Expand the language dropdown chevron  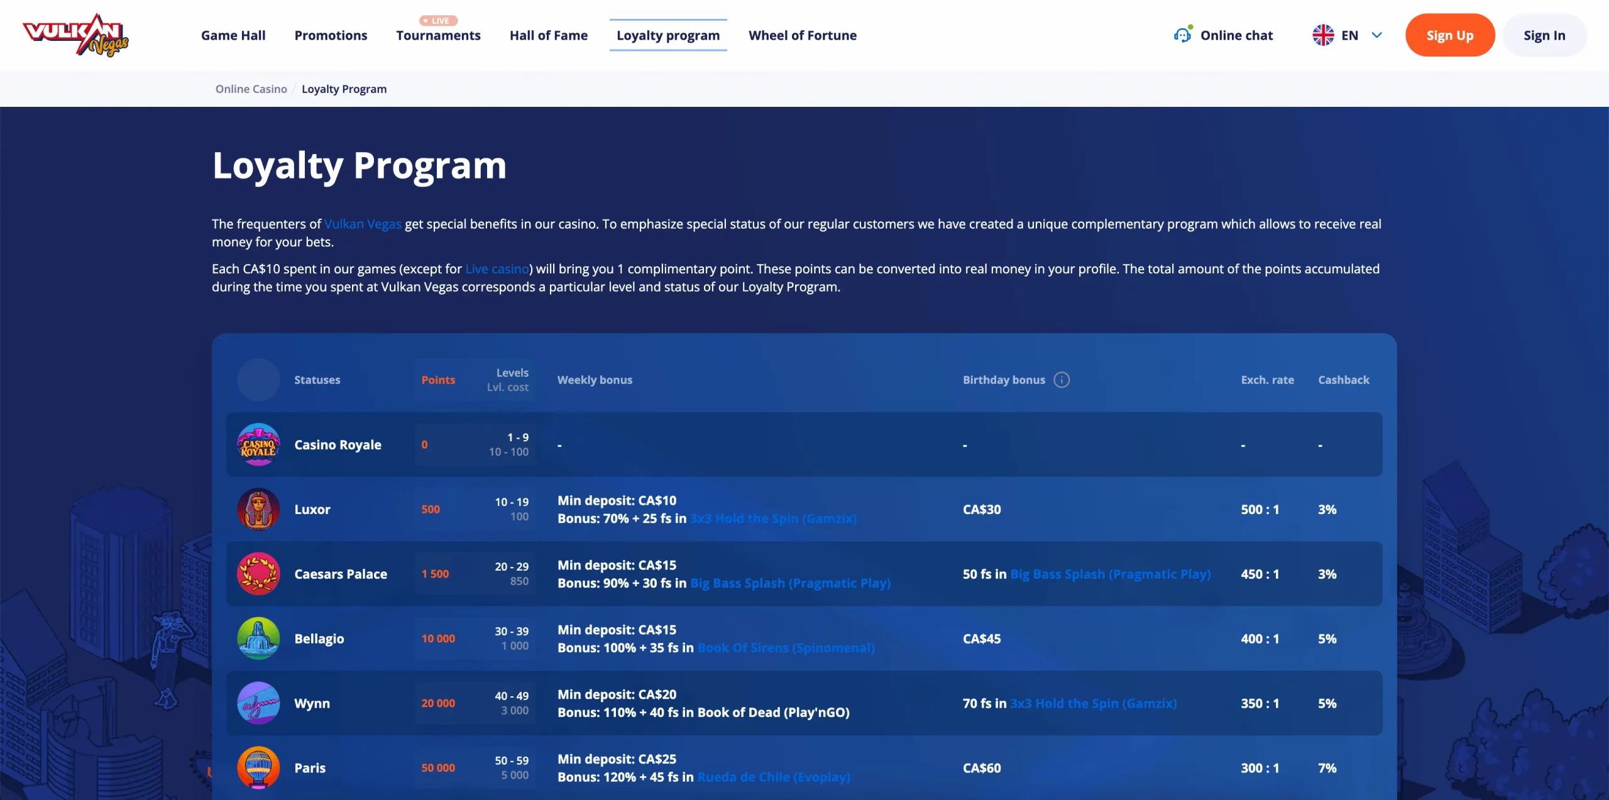[x=1376, y=35]
